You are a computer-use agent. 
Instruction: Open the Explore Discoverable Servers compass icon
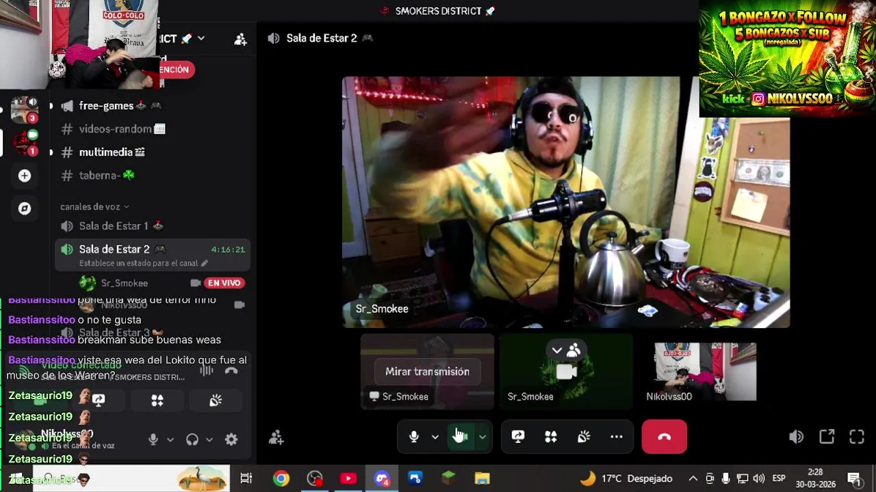pos(25,208)
